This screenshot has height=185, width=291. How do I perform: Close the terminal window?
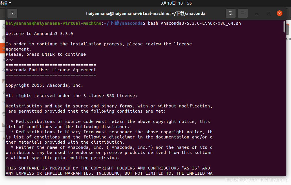pyautogui.click(x=279, y=14)
